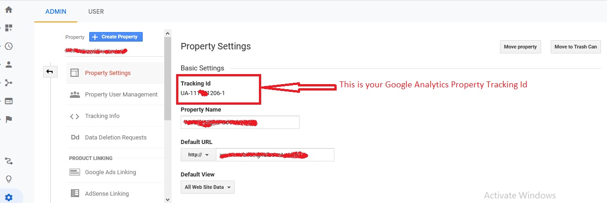Open the Realtime clock icon
The height and width of the screenshot is (203, 607).
click(9, 46)
